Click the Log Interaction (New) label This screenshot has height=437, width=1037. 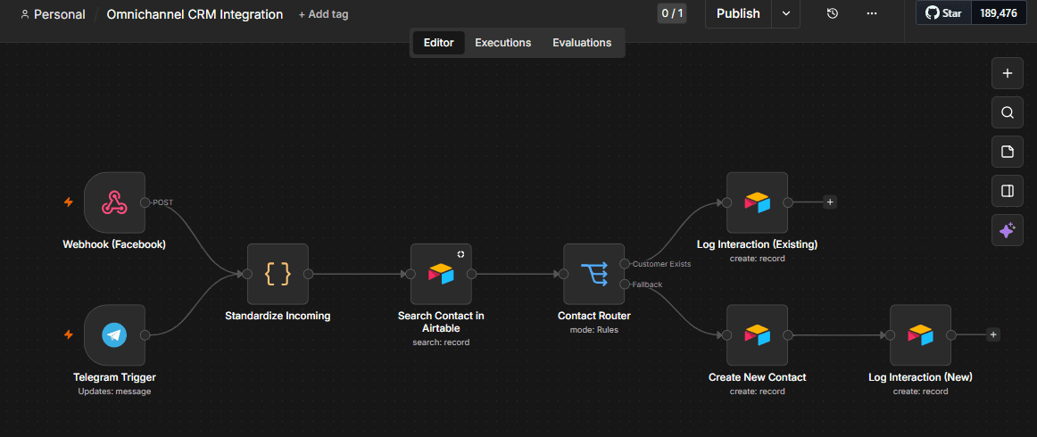tap(921, 377)
